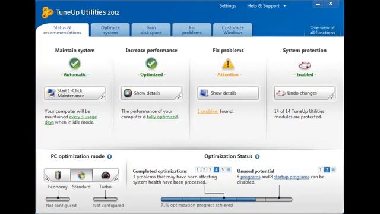Click the 71% optimization progress bar

point(226,199)
